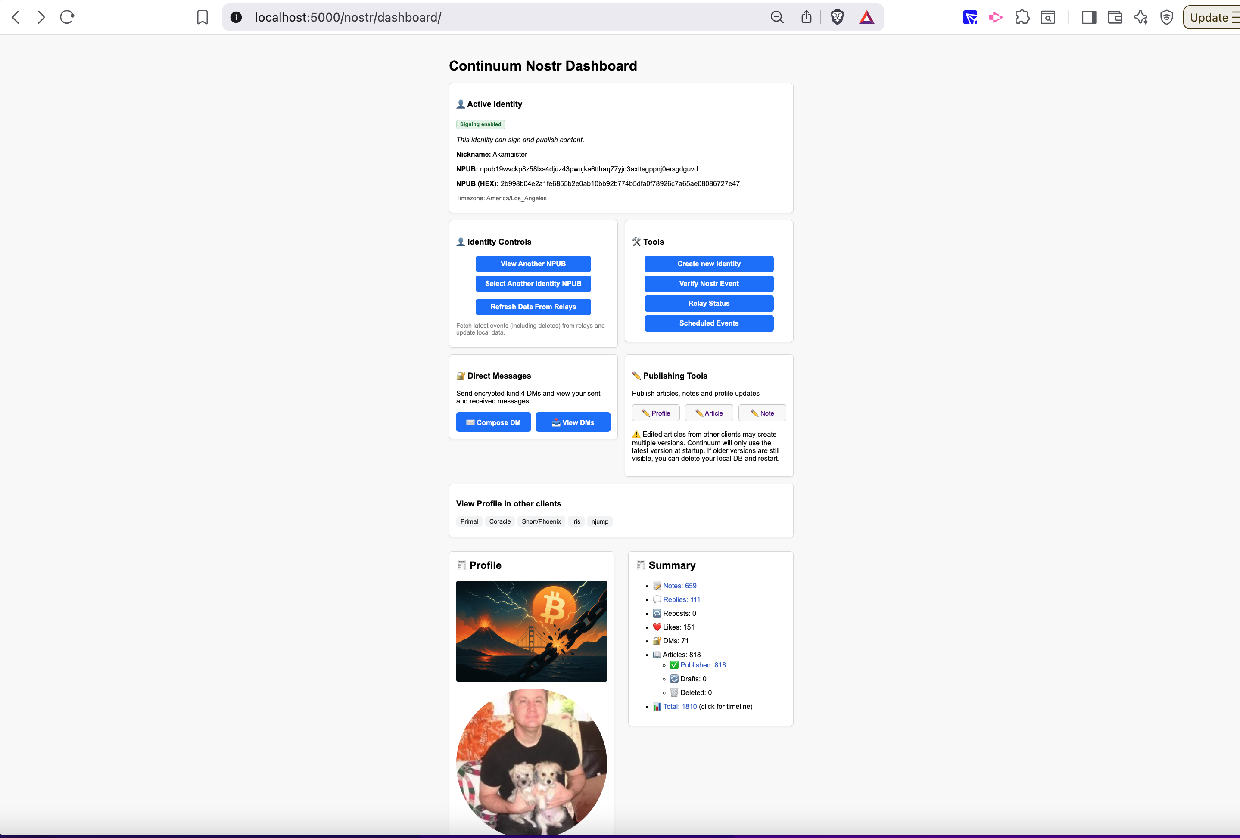Open profile in Primal client

(x=469, y=521)
